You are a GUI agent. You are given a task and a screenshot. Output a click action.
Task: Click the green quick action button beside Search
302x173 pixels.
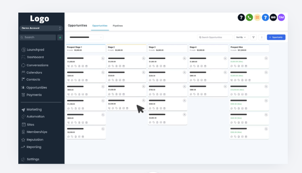coord(60,37)
